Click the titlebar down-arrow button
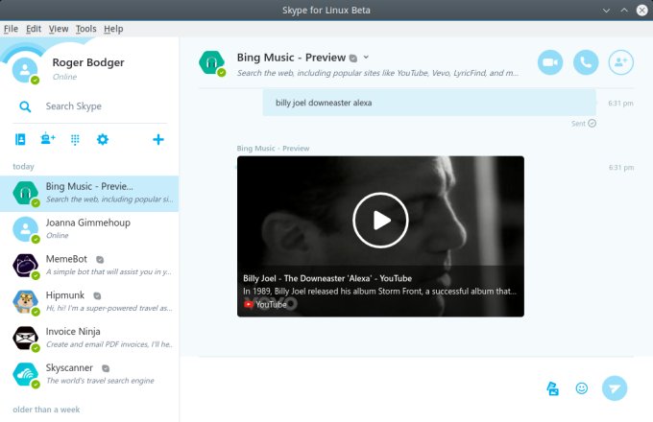Screen dimensions: 653x422 (x=606, y=11)
